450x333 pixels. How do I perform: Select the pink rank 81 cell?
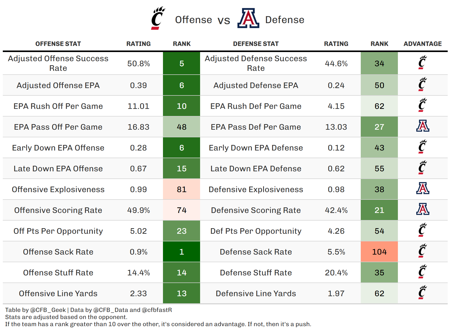click(x=182, y=189)
